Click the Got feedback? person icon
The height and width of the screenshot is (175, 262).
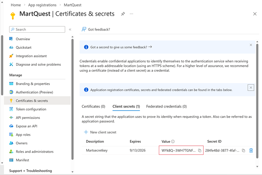tap(84, 29)
